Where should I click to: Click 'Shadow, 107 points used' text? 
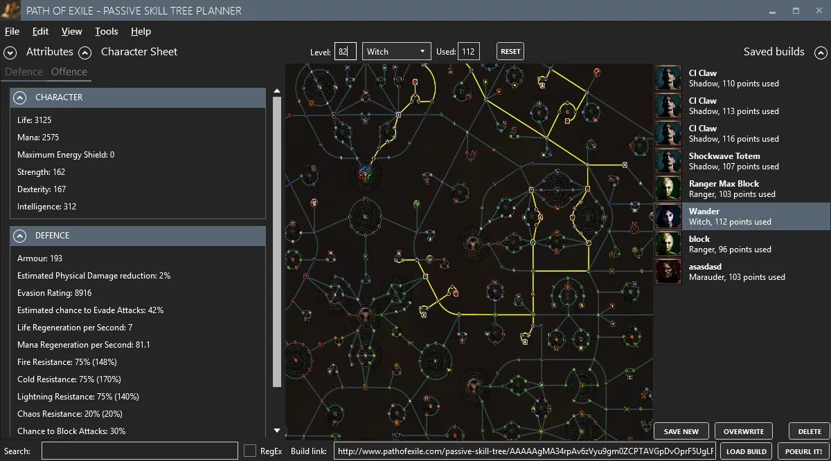point(733,167)
